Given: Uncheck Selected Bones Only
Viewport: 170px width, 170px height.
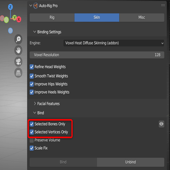Looking at the screenshot, I should (x=32, y=124).
